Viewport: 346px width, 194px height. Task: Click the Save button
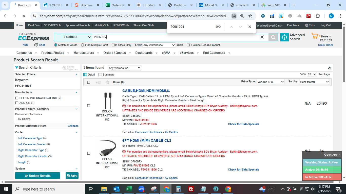click(x=72, y=176)
